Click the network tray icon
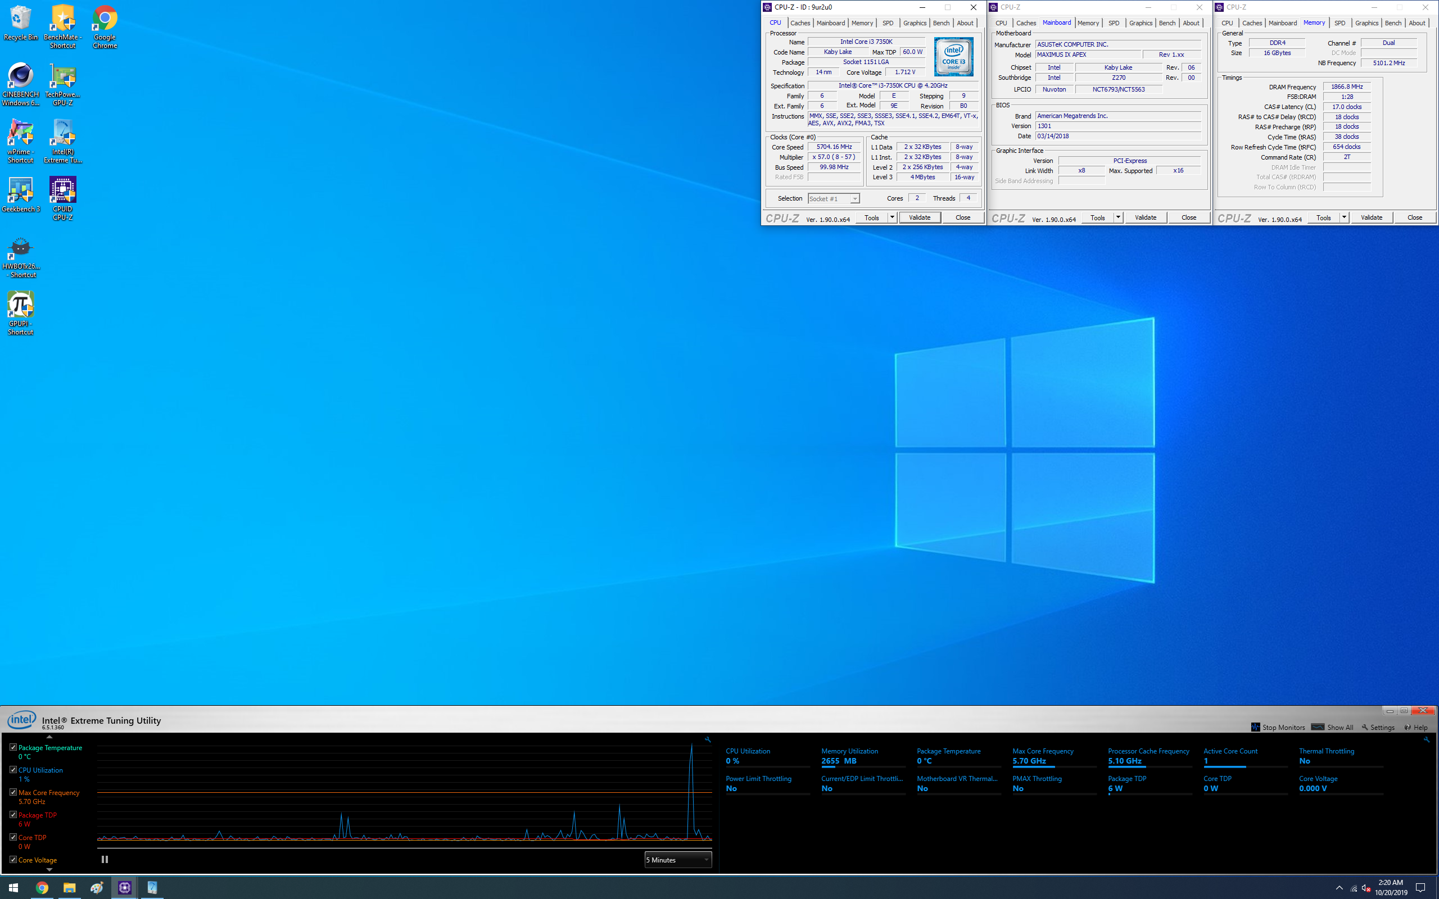Image resolution: width=1439 pixels, height=899 pixels. 1354,888
